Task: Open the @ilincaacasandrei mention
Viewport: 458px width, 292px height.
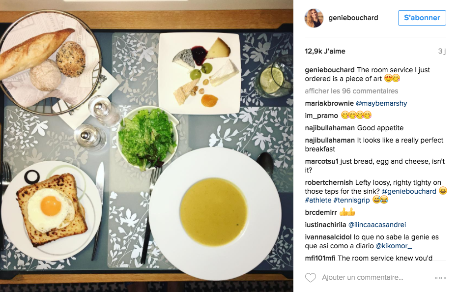Action: coord(377,225)
